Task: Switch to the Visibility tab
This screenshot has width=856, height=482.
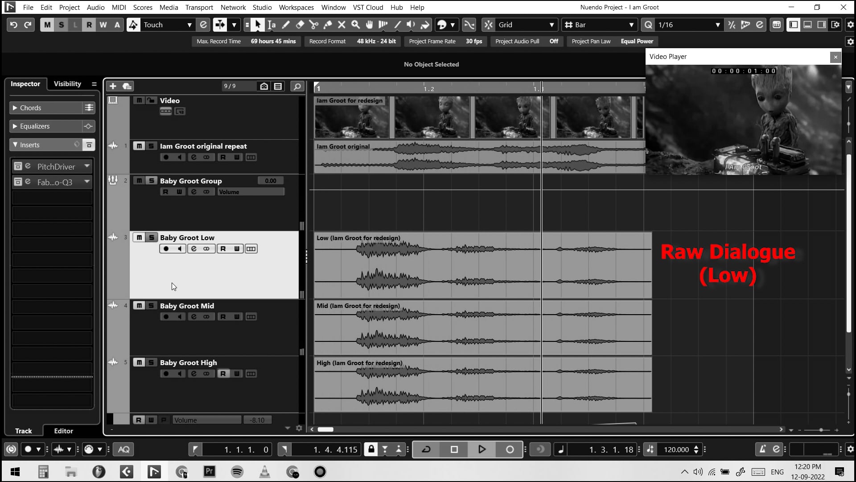Action: coord(67,83)
